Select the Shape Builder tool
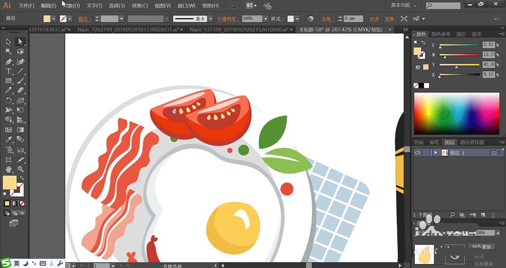 point(8,120)
